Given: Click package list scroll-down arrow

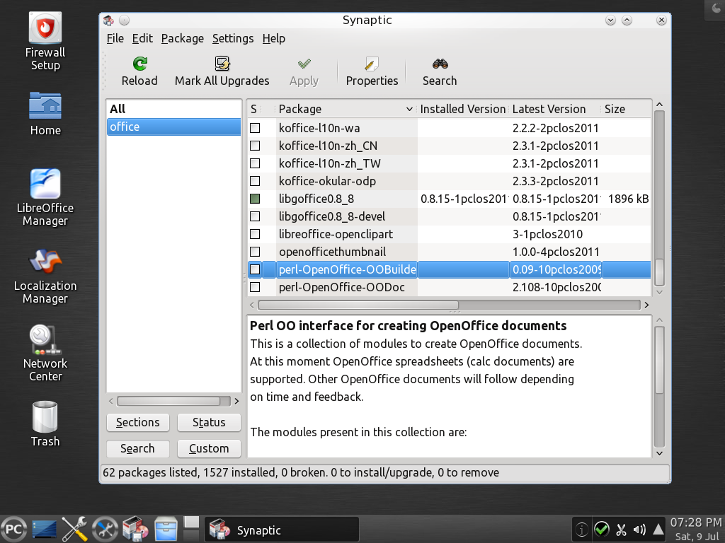Looking at the screenshot, I should (x=660, y=292).
